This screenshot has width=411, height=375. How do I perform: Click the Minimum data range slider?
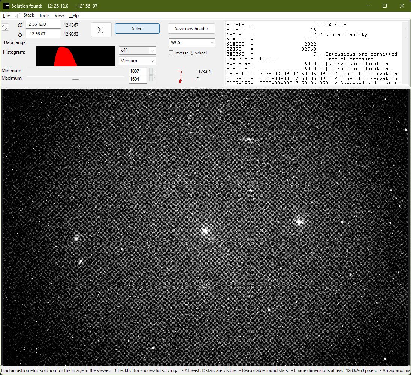pyautogui.click(x=61, y=71)
